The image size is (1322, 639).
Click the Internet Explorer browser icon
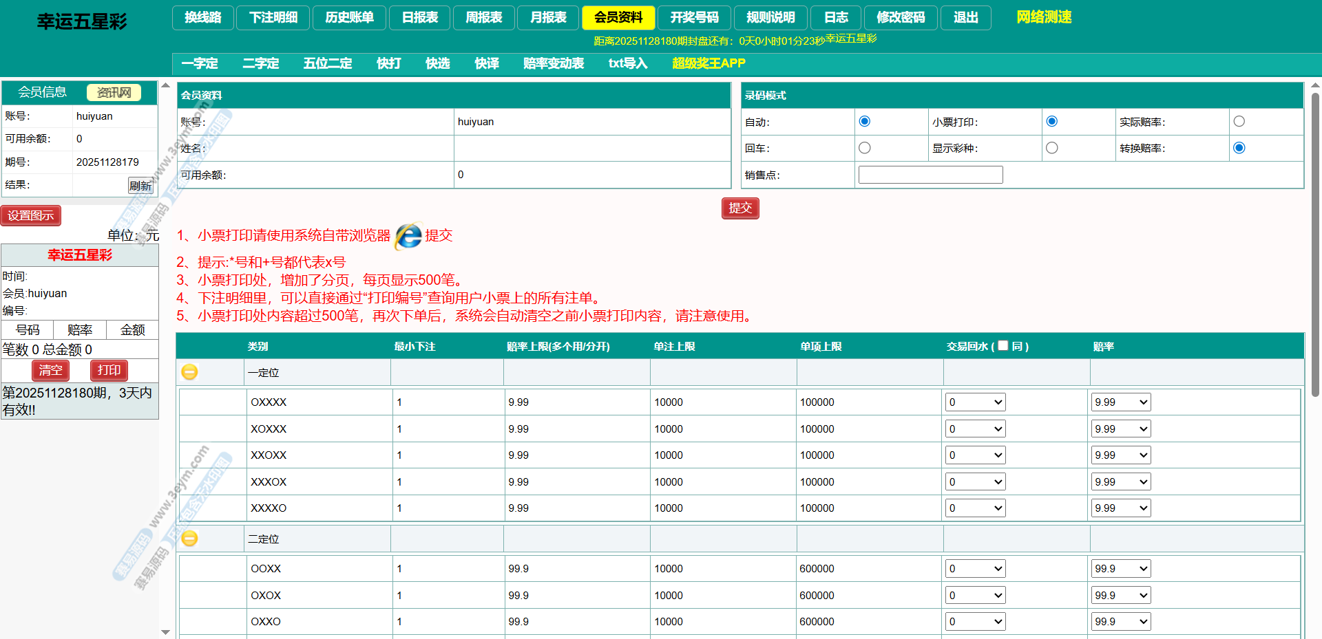tap(408, 236)
